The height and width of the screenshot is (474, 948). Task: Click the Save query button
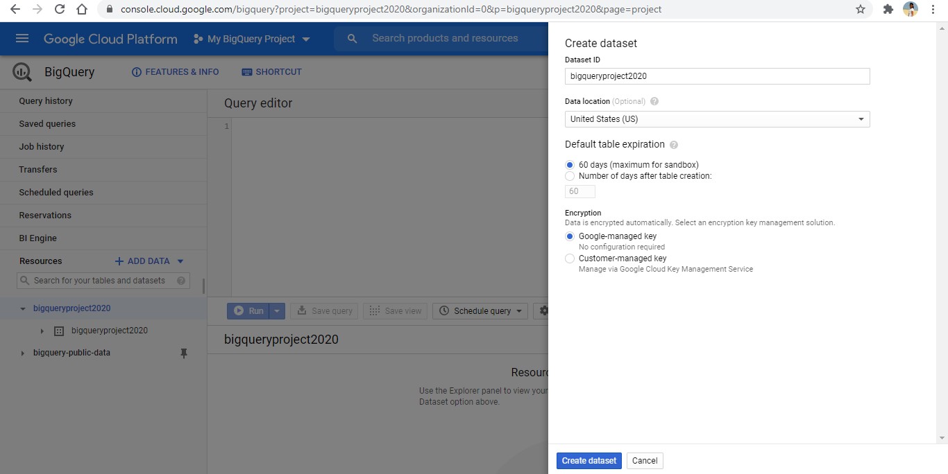(324, 311)
